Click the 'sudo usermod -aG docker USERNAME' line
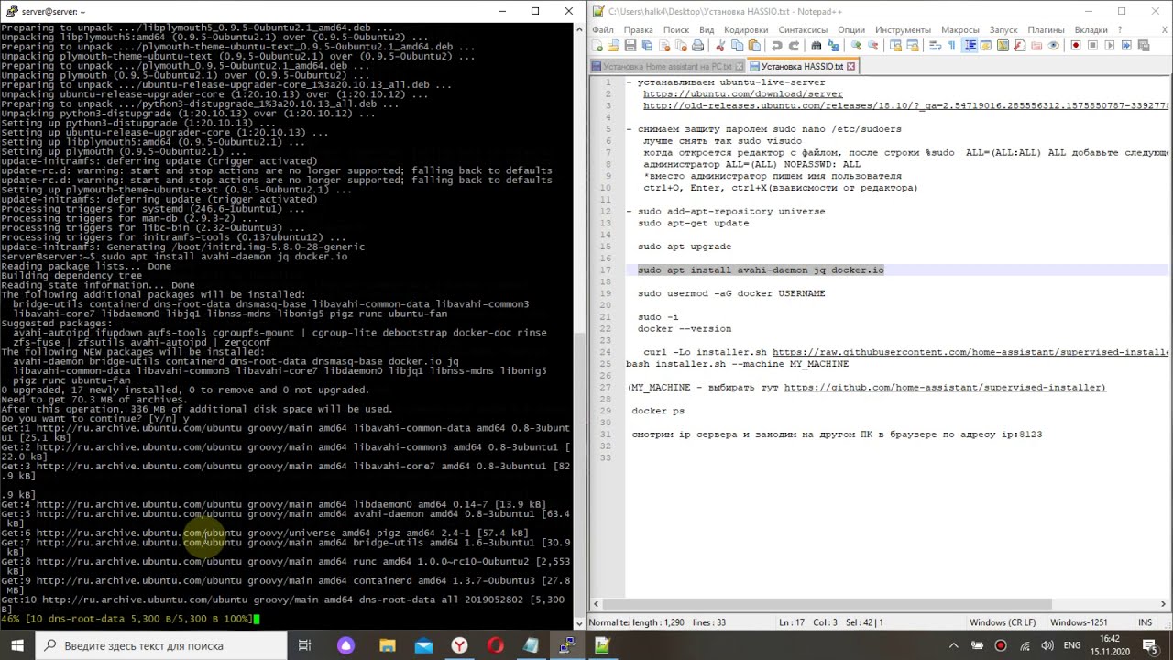The width and height of the screenshot is (1173, 660). (731, 293)
